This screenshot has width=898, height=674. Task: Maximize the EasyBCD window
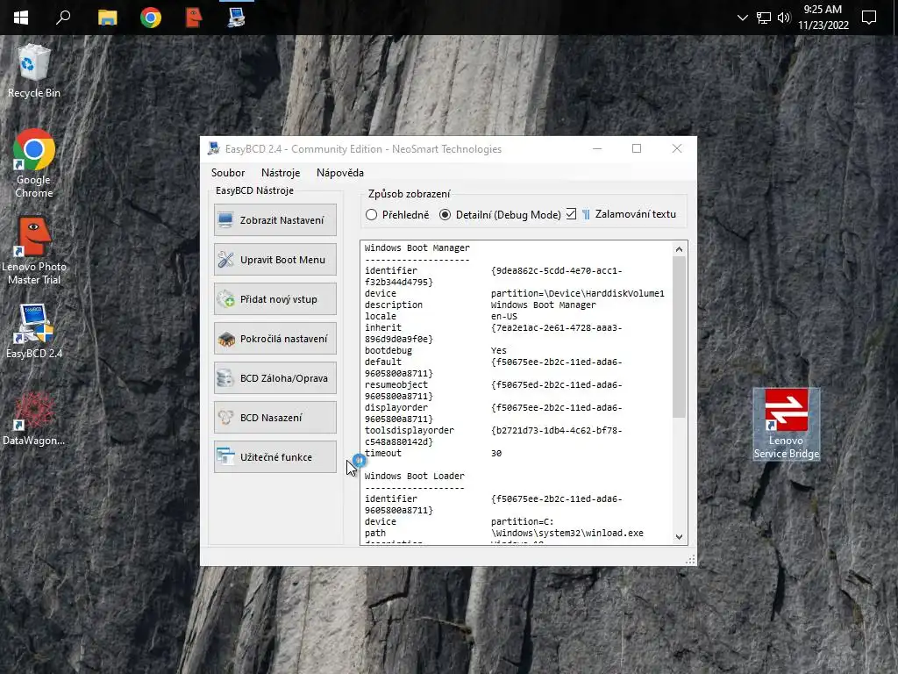[x=637, y=148]
